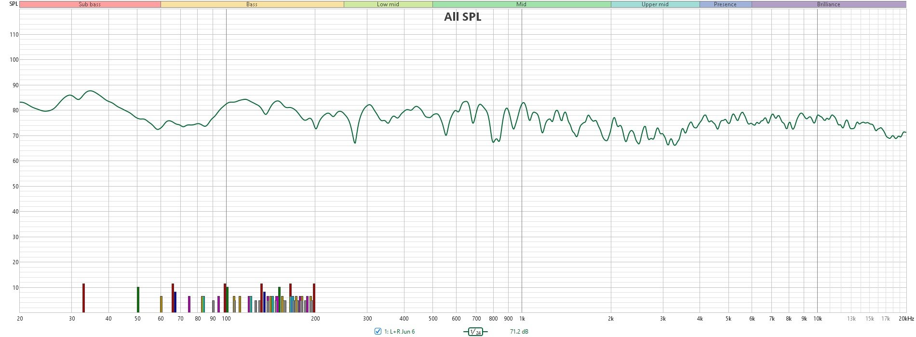Click the 1k frequency axis label

(x=521, y=319)
